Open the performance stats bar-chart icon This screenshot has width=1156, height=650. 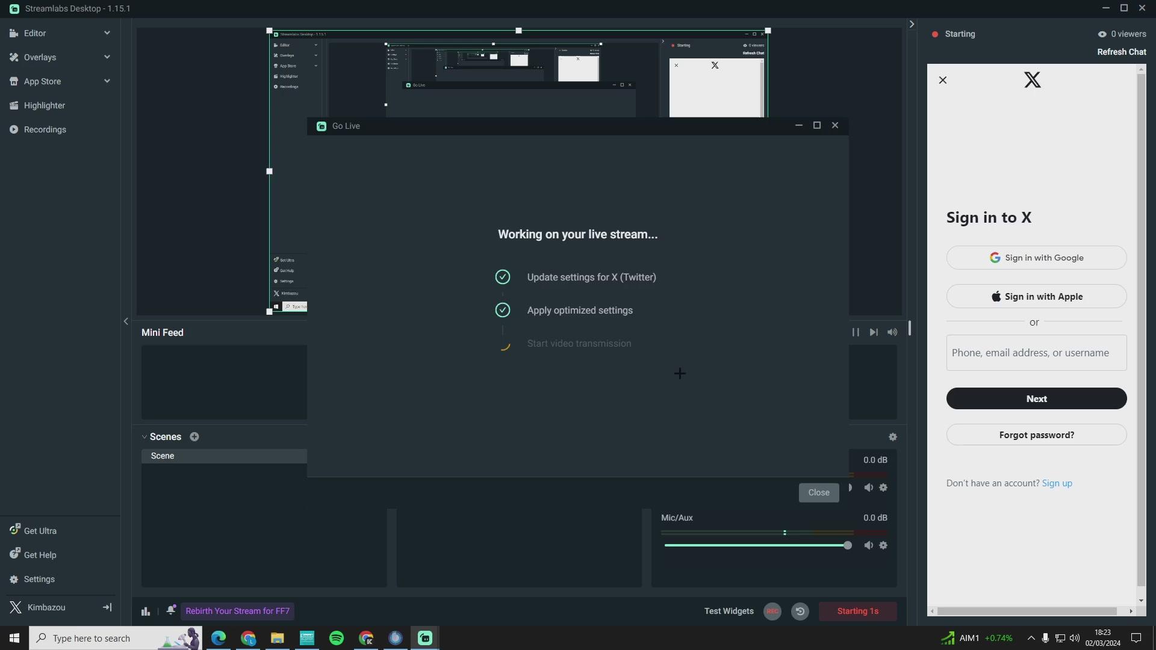click(x=146, y=611)
